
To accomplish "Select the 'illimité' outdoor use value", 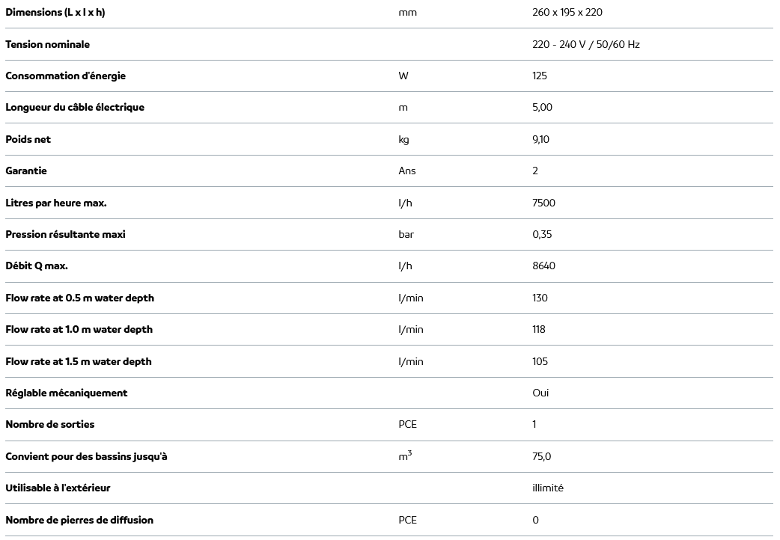I will tap(548, 488).
